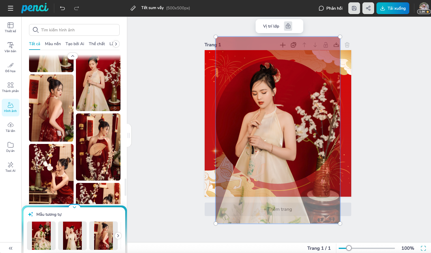Toggle the layer lock in Vị trí lớp
The width and height of the screenshot is (431, 253).
point(288,26)
